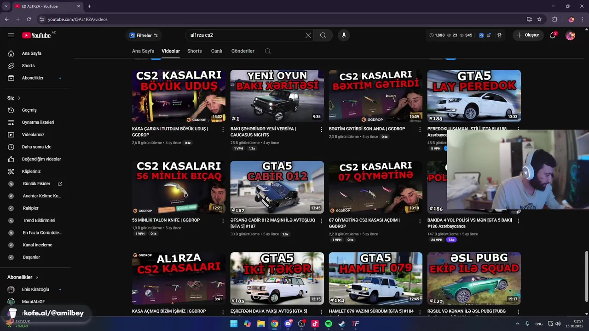
Task: Switch to the Shorts channel tab
Action: click(x=195, y=51)
